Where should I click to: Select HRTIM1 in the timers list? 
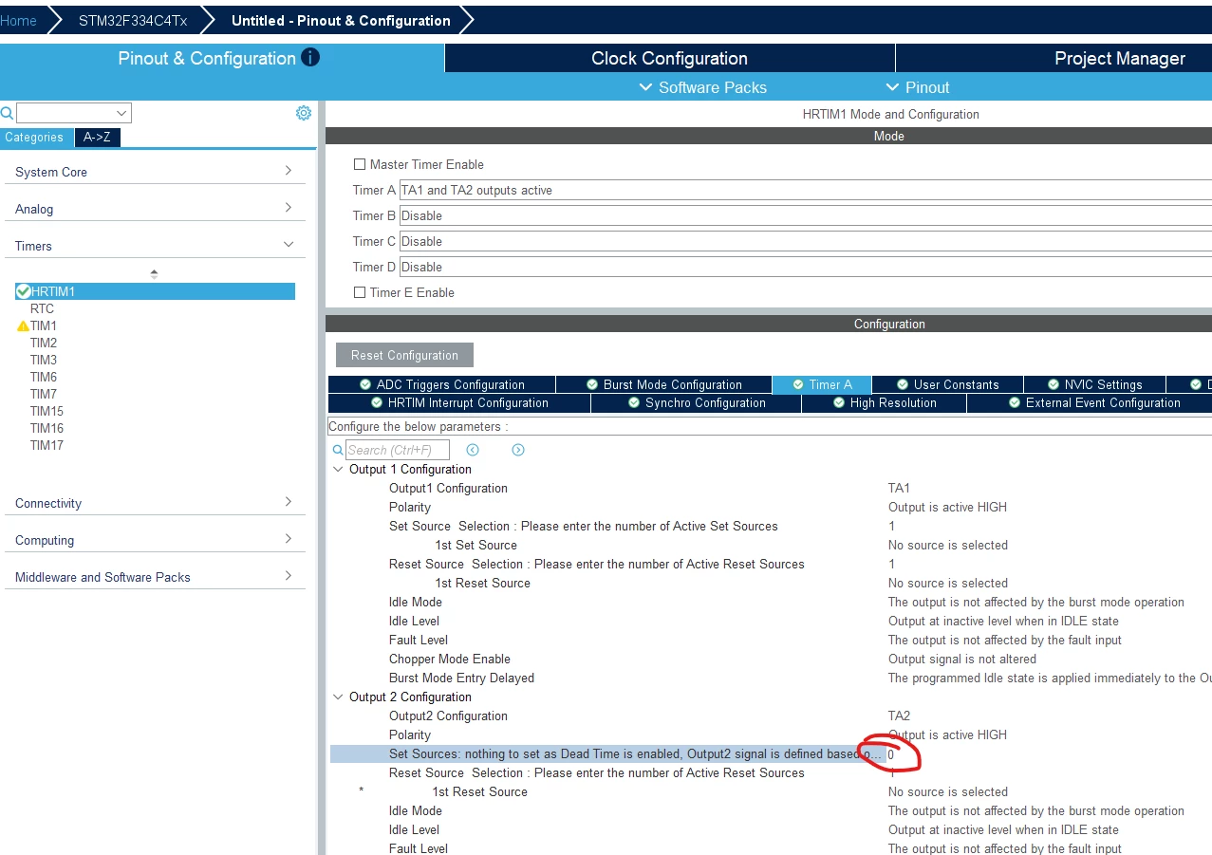[155, 291]
